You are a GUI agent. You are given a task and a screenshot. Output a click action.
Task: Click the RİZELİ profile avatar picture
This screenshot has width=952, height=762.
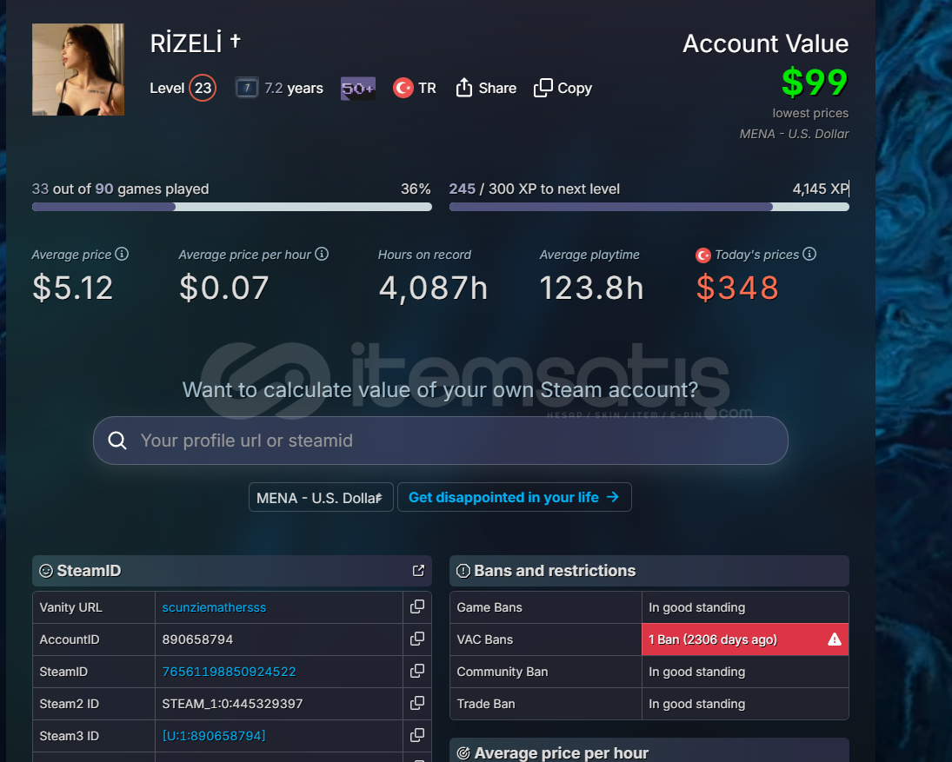coord(77,70)
